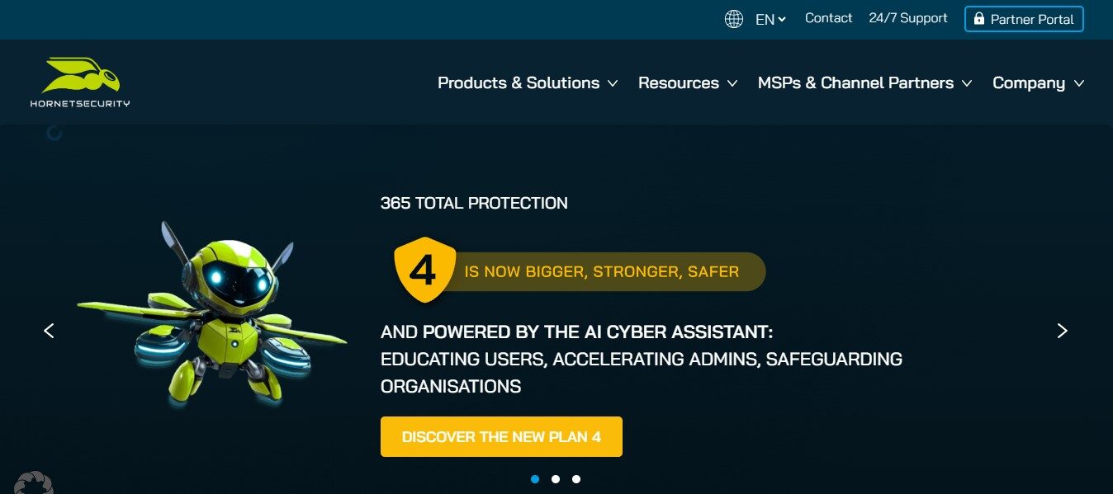Image resolution: width=1113 pixels, height=494 pixels.
Task: Open the Company menu
Action: (x=1029, y=83)
